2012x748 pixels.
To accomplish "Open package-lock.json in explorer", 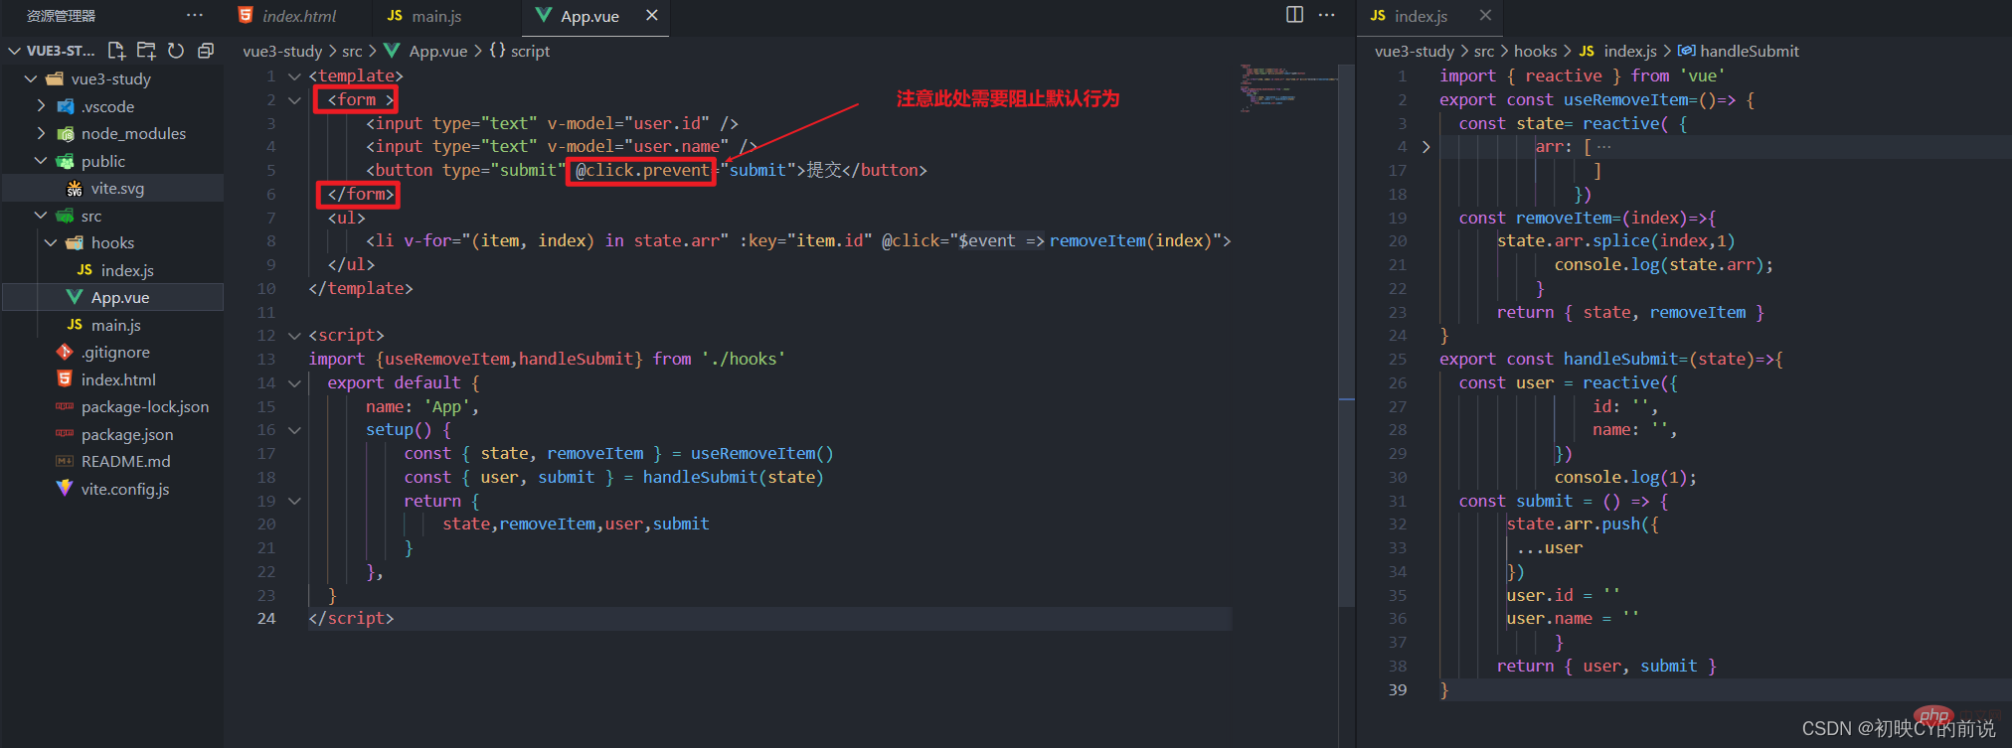I will [x=112, y=406].
